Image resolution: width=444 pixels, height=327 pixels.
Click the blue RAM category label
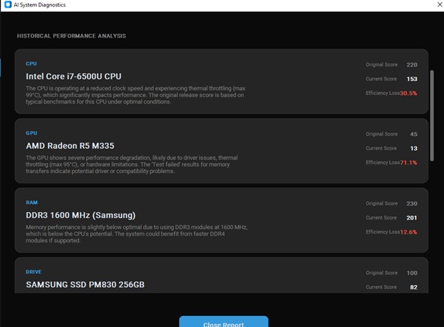pyautogui.click(x=32, y=203)
